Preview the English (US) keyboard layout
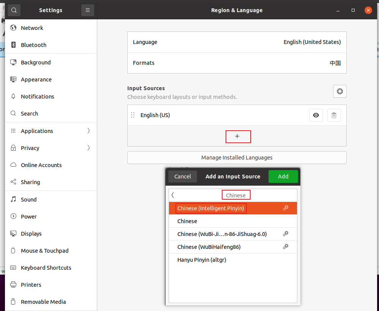The image size is (379, 311). [x=316, y=115]
